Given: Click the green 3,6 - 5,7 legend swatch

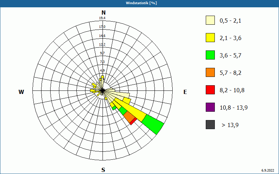Looking at the screenshot, I should [x=210, y=55].
